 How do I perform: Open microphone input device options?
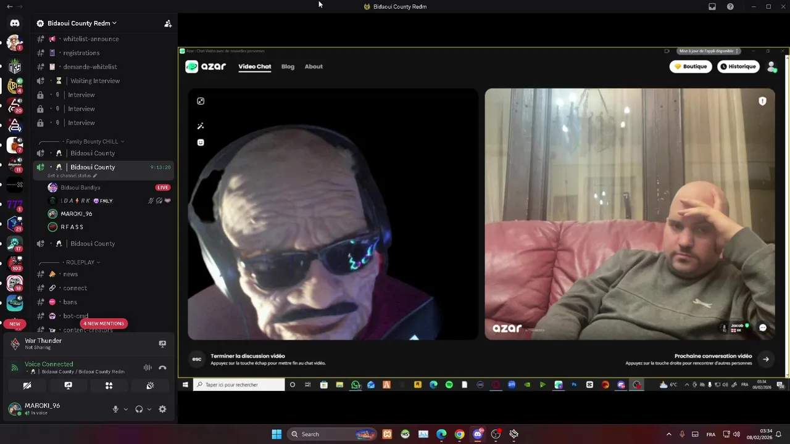pos(126,409)
